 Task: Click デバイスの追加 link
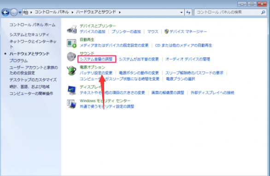(x=93, y=32)
